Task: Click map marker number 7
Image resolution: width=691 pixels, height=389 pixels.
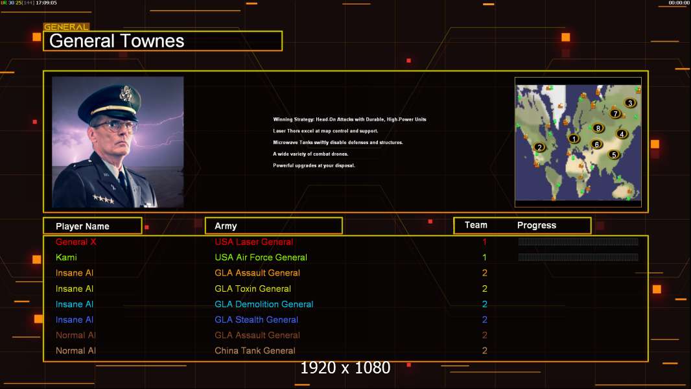Action: pos(615,113)
